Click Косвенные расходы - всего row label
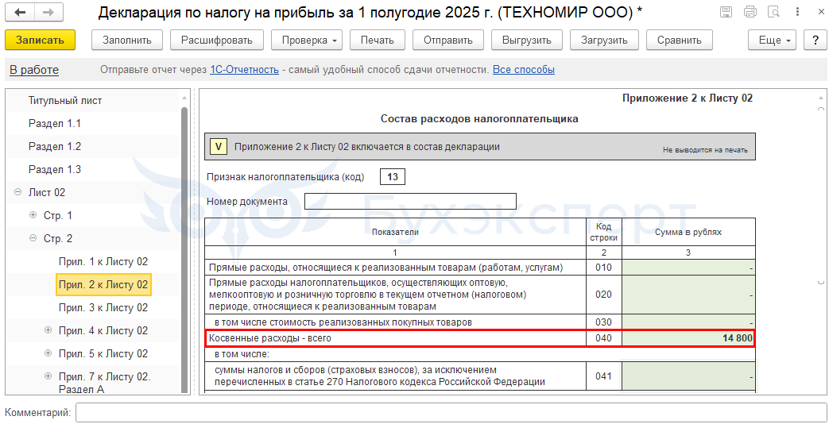 [x=270, y=338]
